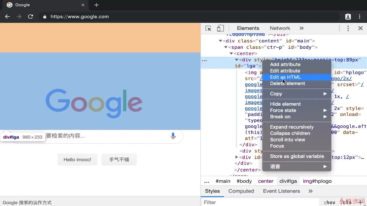Click the inspect element picker icon
The height and width of the screenshot is (206, 367).
pos(208,28)
